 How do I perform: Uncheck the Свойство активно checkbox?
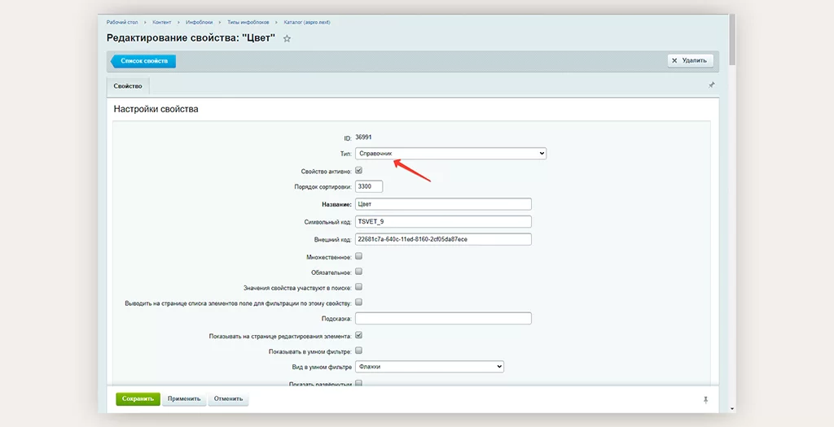tap(359, 170)
